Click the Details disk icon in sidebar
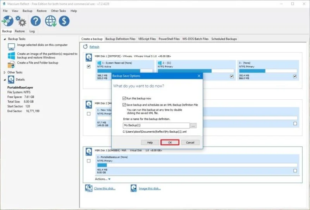Viewport: 310px width, 210px height. [x=11, y=80]
